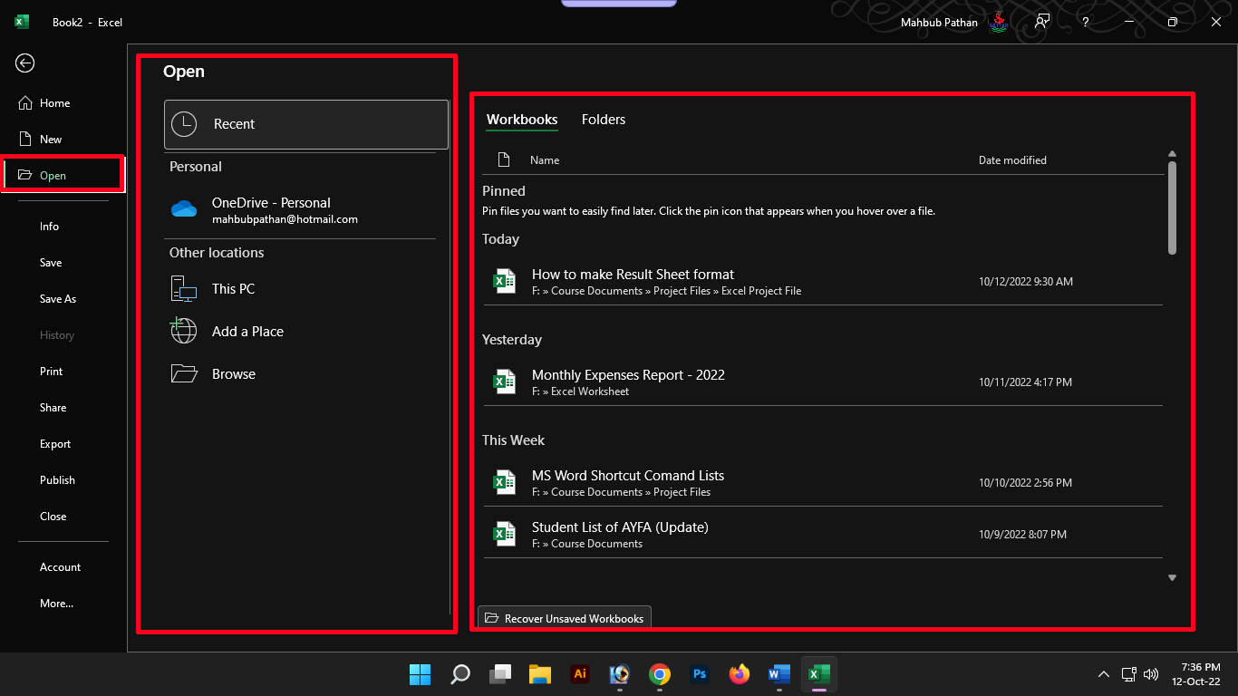Click Excel icon of Student List of AYFA

tap(504, 535)
